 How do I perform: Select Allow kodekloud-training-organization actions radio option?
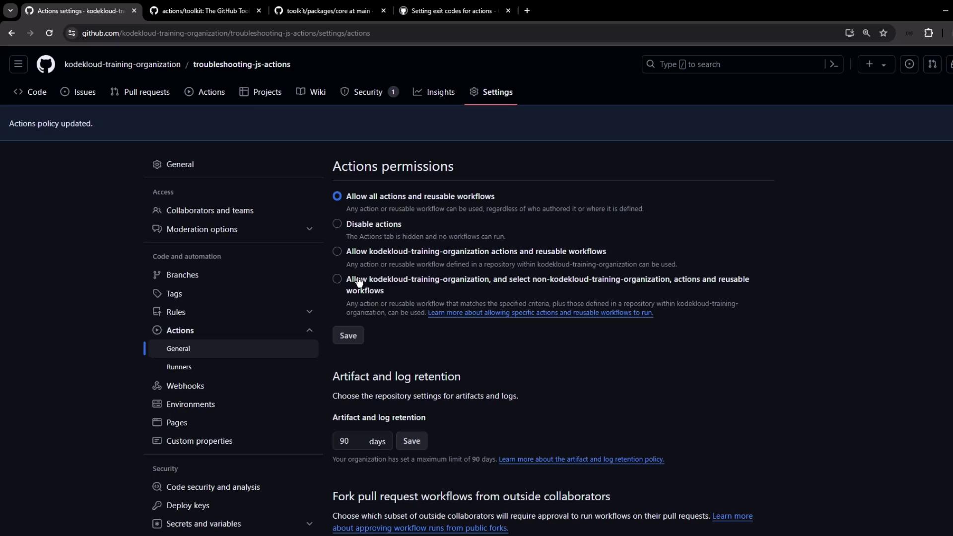338,252
